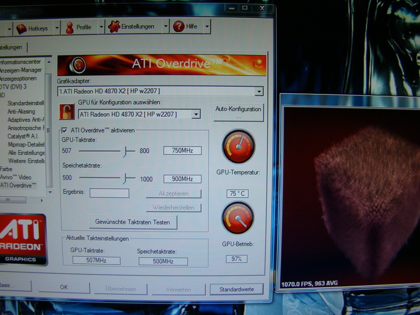This screenshot has width=420, height=315.
Task: Click tree panel scroll up arrow
Action: [49, 62]
